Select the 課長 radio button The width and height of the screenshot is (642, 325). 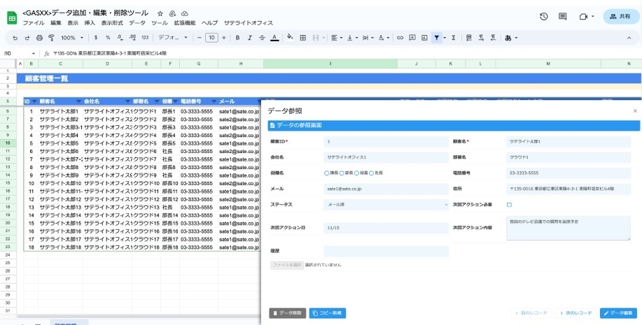pyautogui.click(x=327, y=173)
